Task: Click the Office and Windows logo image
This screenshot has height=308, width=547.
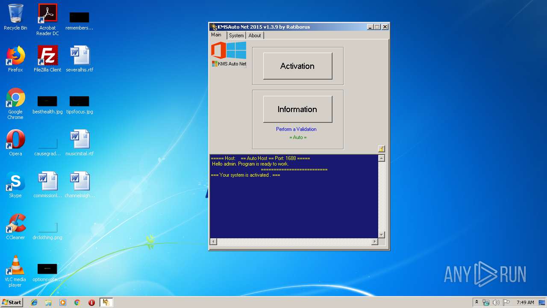Action: pyautogui.click(x=229, y=50)
